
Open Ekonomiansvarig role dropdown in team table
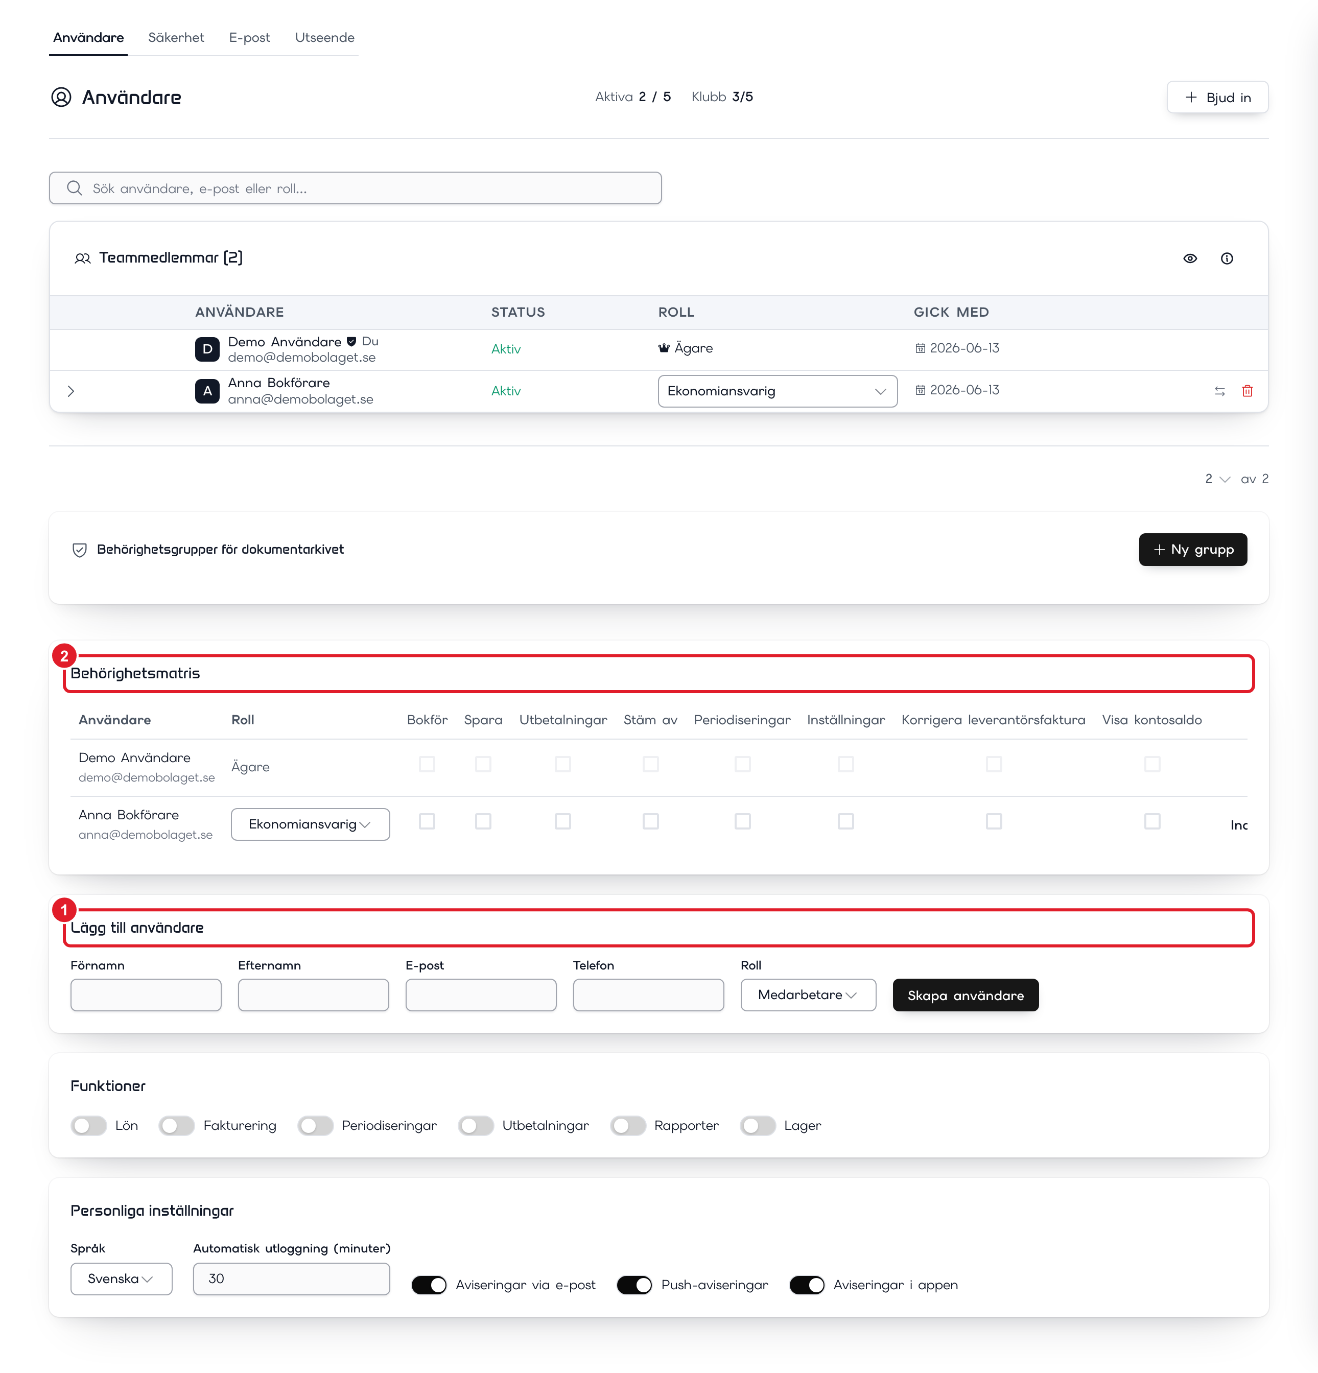point(777,391)
